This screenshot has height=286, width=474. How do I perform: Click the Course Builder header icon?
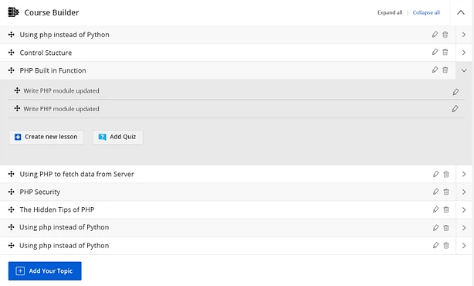coord(13,12)
